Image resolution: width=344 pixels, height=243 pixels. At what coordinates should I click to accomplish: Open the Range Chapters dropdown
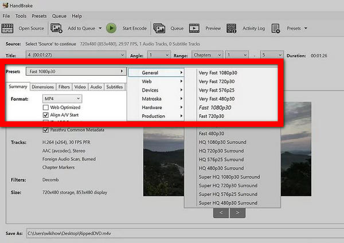pyautogui.click(x=208, y=55)
